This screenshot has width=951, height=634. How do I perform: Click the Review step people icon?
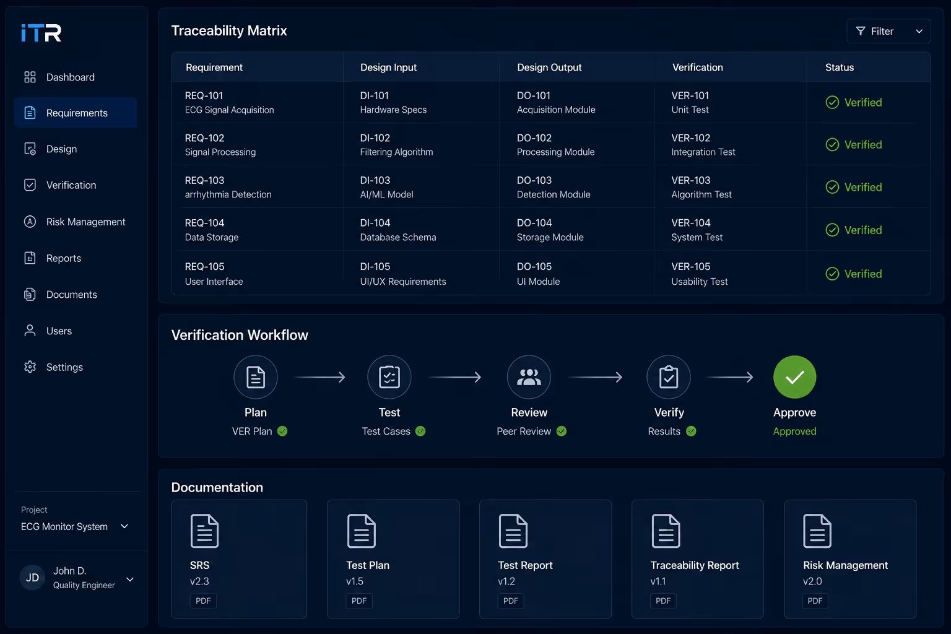point(529,377)
